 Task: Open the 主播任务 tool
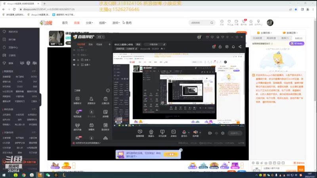(x=105, y=100)
